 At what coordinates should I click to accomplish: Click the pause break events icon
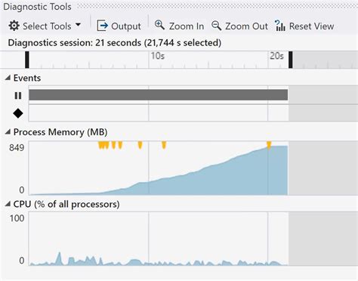[18, 96]
